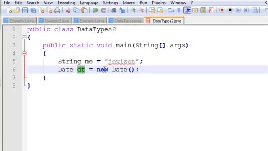268x151 pixels.
Task: Click line number 1 in the margin
Action: click(x=14, y=29)
